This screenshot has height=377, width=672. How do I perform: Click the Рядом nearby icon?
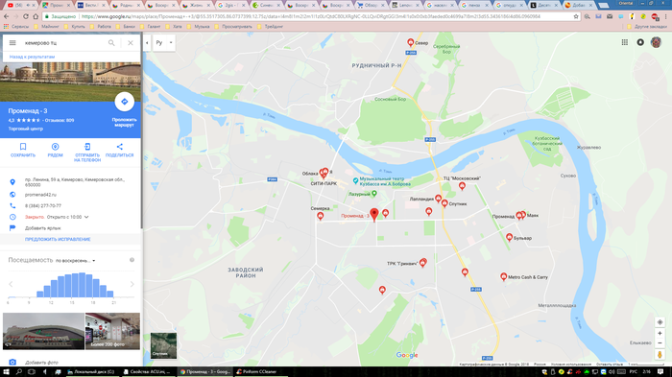(x=56, y=150)
